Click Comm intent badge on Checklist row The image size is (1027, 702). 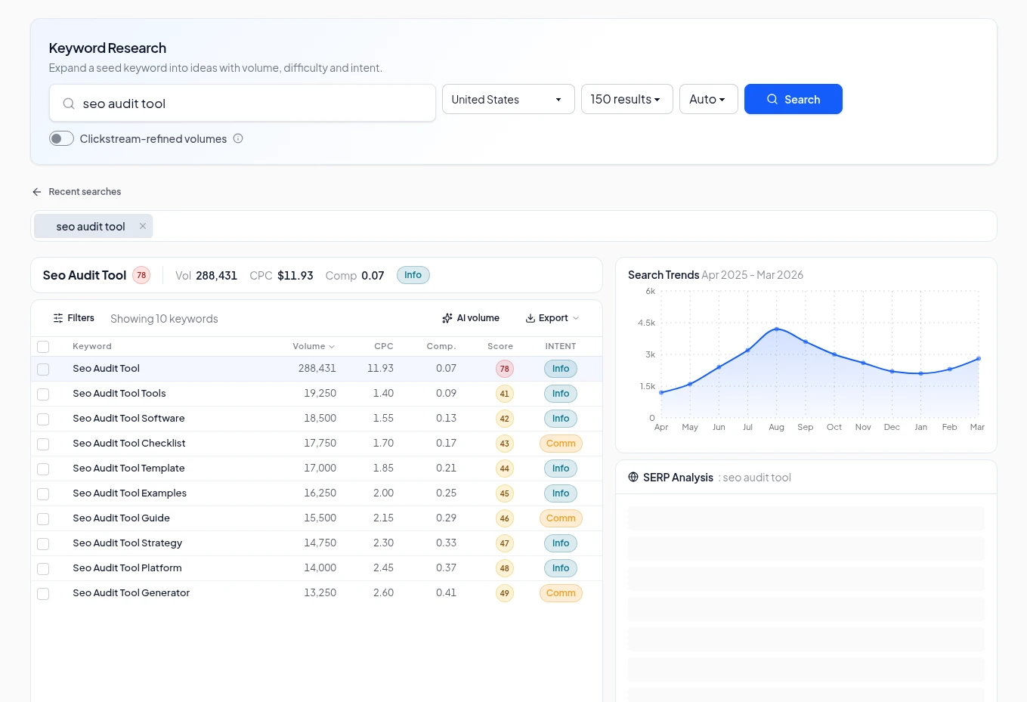coord(561,444)
